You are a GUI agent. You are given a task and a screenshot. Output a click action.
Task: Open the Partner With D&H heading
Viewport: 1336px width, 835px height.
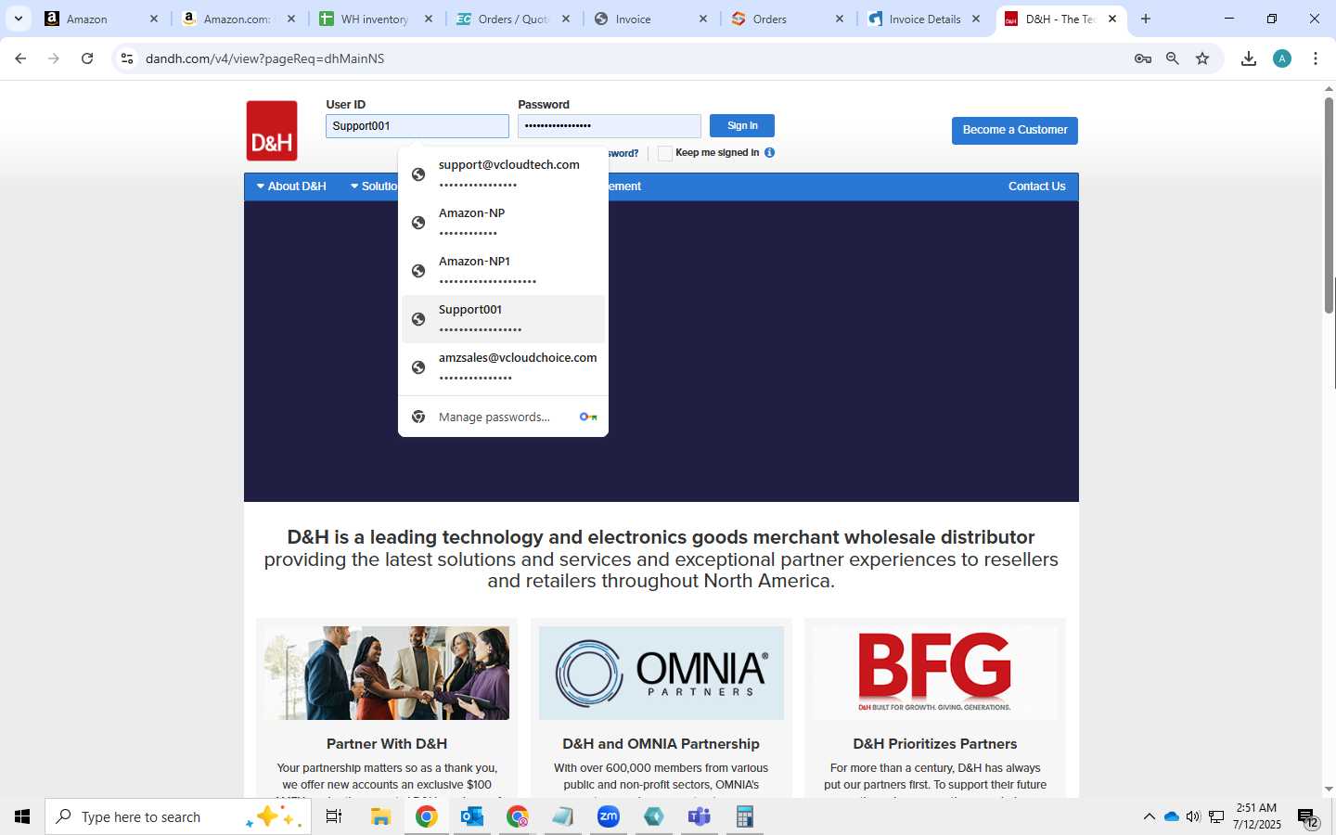387,744
